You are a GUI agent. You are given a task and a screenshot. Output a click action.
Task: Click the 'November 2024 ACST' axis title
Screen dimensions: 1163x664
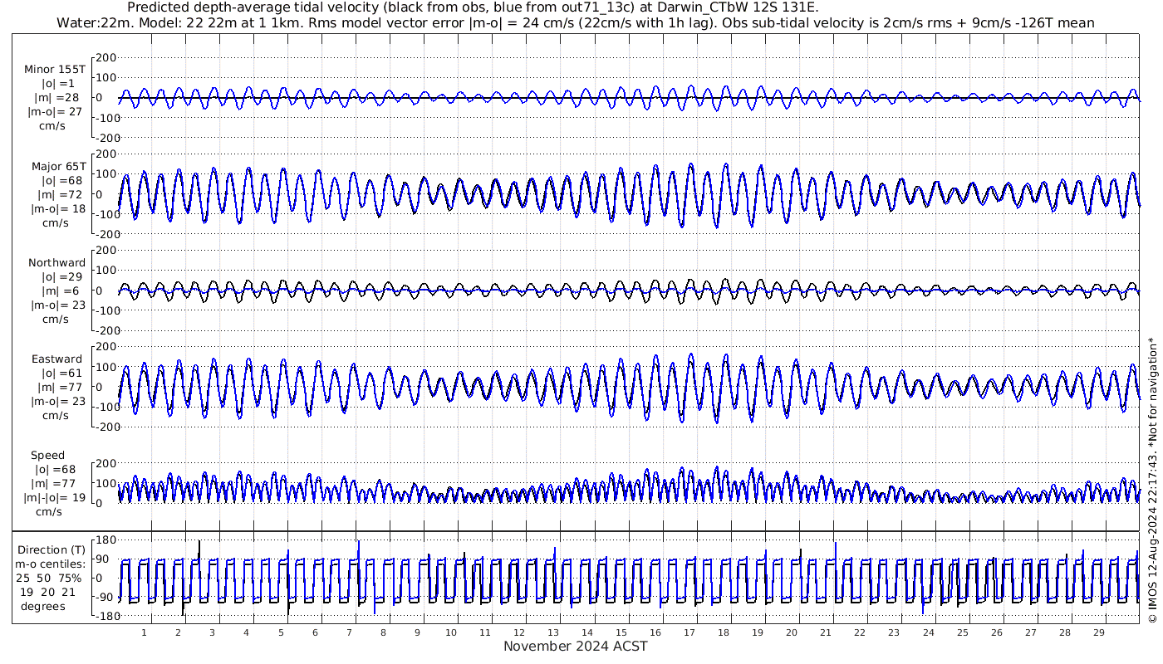(576, 646)
